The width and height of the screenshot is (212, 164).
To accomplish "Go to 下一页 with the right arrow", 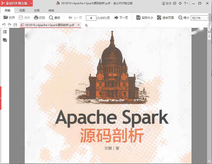I will [116, 18].
